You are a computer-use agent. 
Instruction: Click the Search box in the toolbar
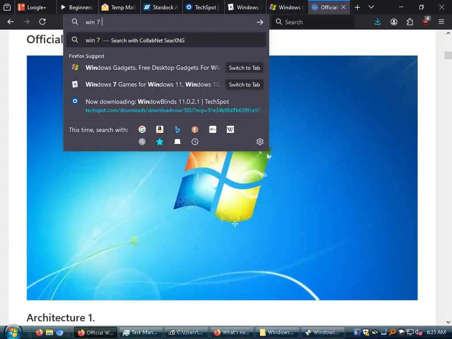click(x=313, y=22)
